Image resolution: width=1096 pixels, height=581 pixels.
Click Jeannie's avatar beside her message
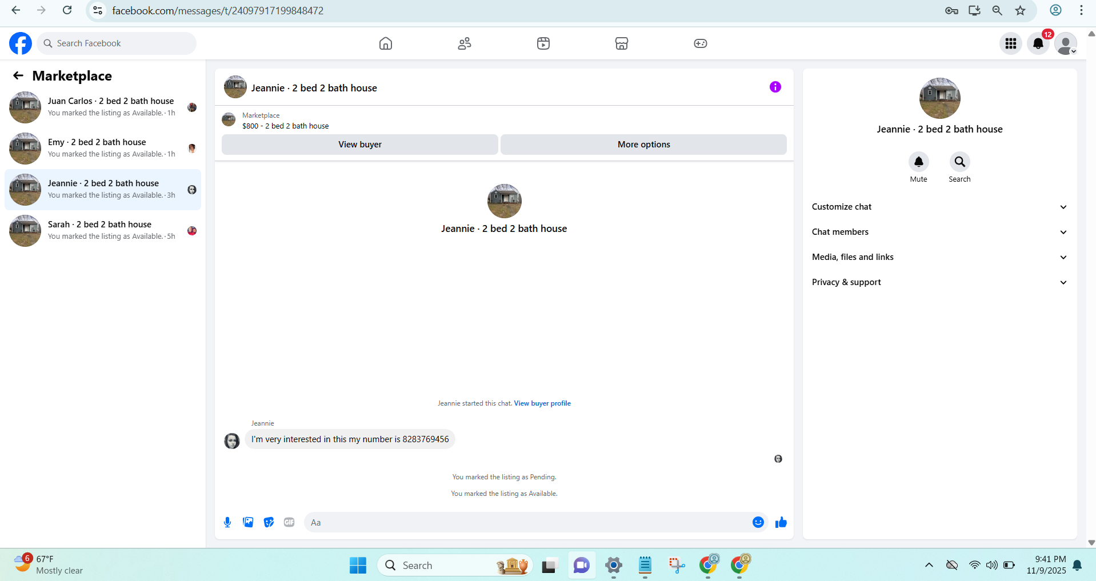(x=232, y=441)
